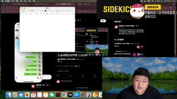Open Finder from the Dock

9,95
